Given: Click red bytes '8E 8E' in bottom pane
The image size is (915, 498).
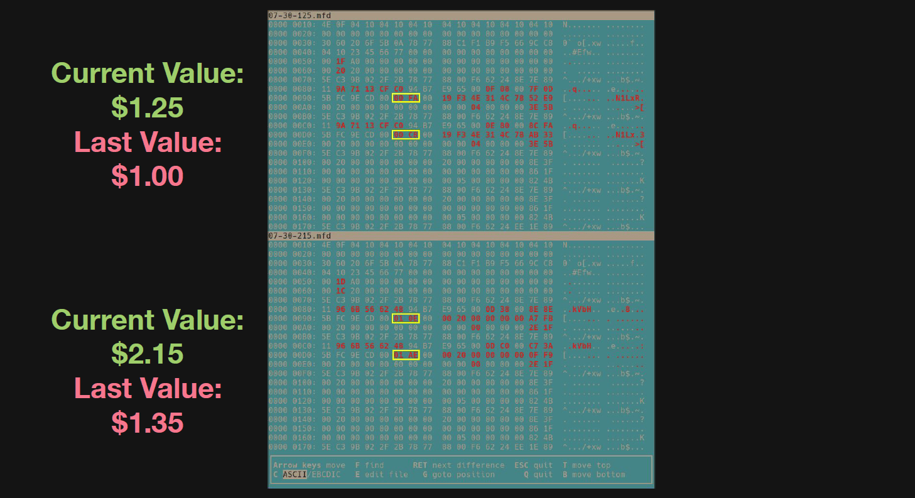Looking at the screenshot, I should [x=541, y=309].
